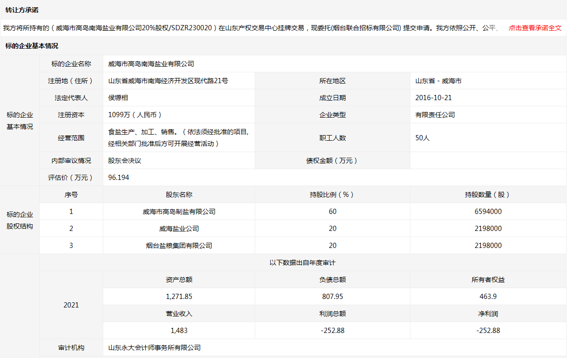567x358 pixels.
Task: Select the 企业类型 label cell
Action: [333, 115]
